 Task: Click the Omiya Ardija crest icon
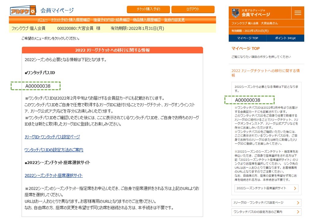pyautogui.click(x=235, y=13)
